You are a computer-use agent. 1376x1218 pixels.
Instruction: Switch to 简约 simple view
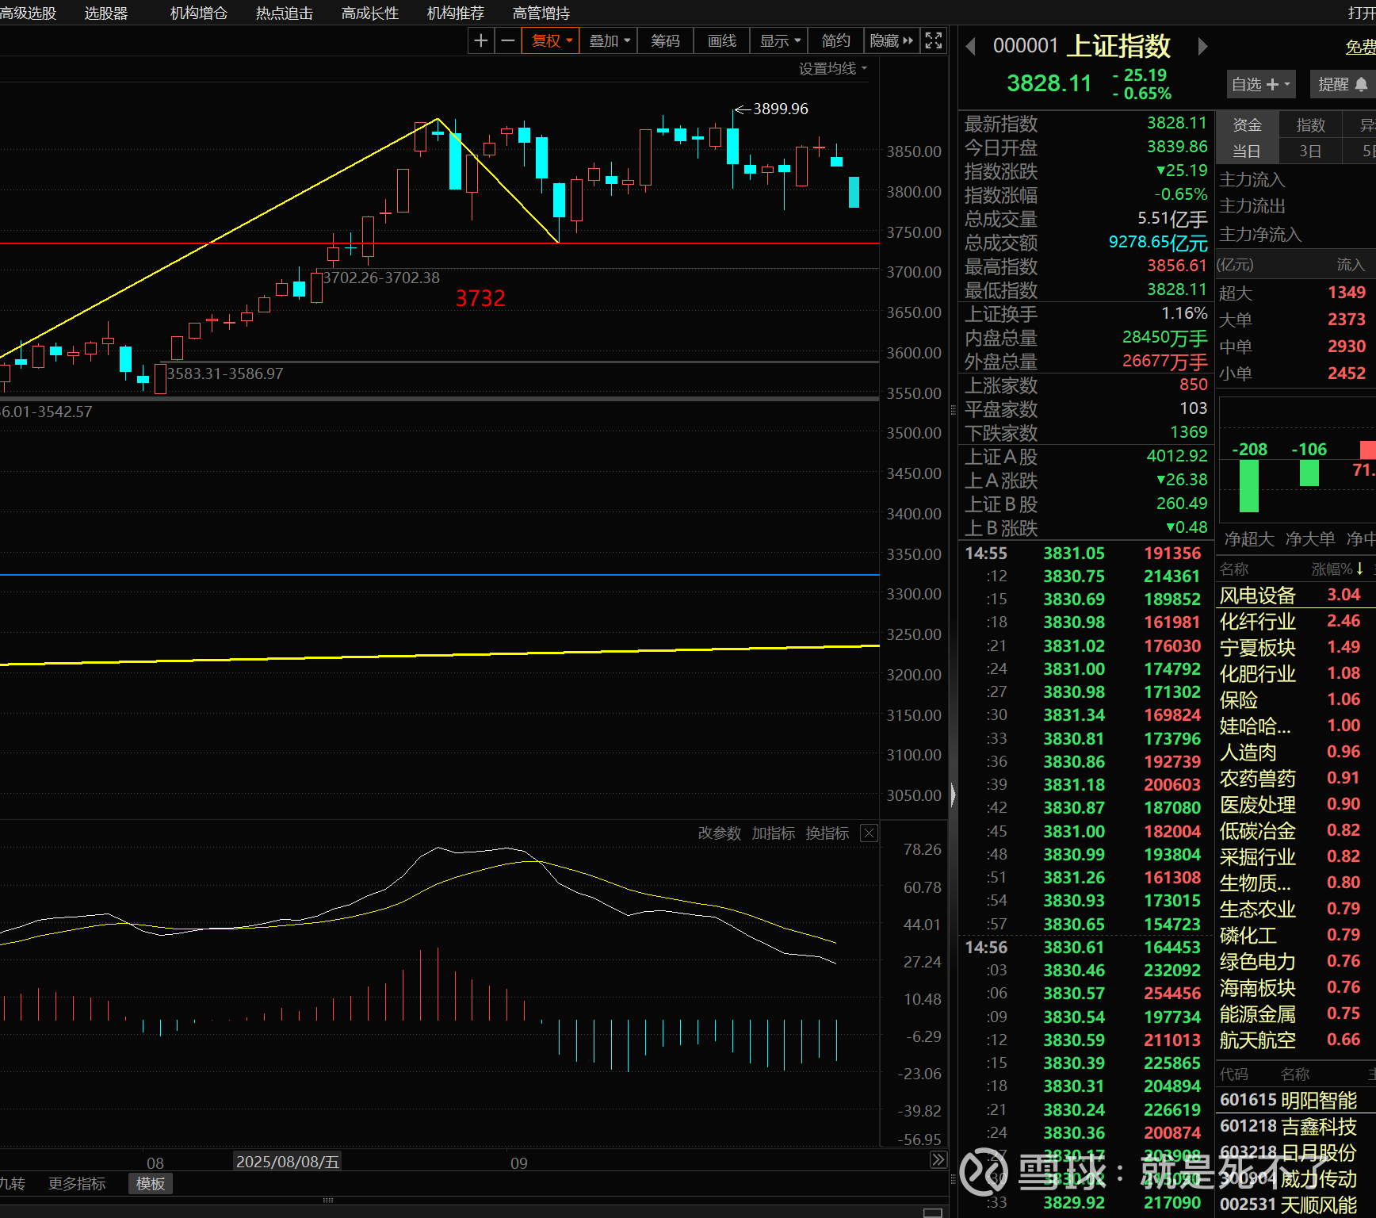click(x=835, y=40)
